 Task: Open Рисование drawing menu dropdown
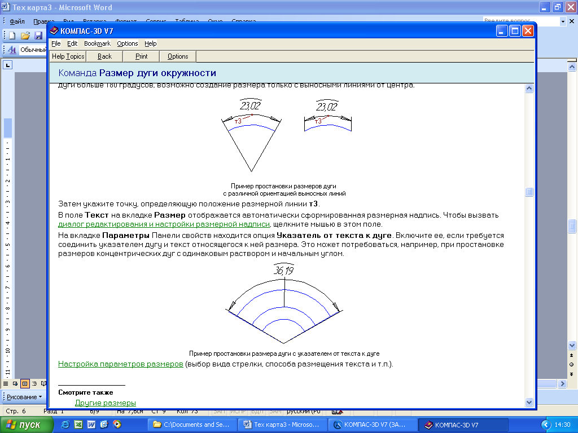(24, 397)
